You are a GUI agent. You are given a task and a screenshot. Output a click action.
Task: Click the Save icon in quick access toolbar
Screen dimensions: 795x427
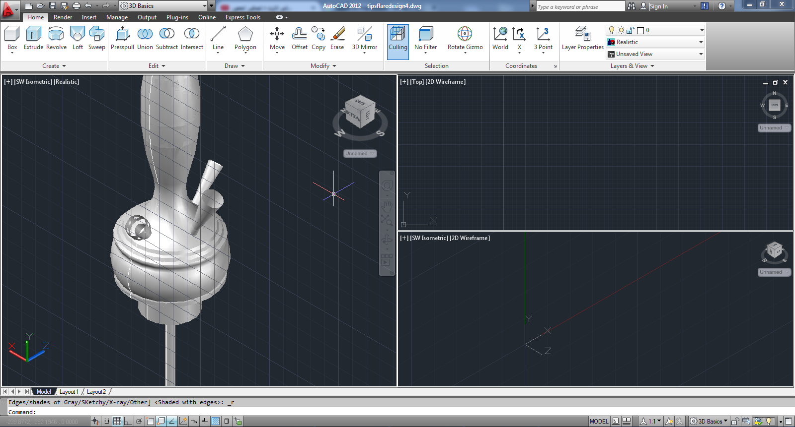pyautogui.click(x=53, y=5)
